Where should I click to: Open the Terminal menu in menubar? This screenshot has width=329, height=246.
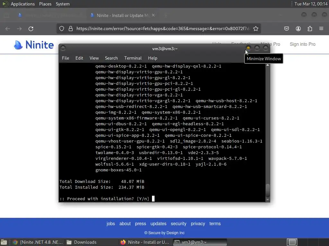133,58
